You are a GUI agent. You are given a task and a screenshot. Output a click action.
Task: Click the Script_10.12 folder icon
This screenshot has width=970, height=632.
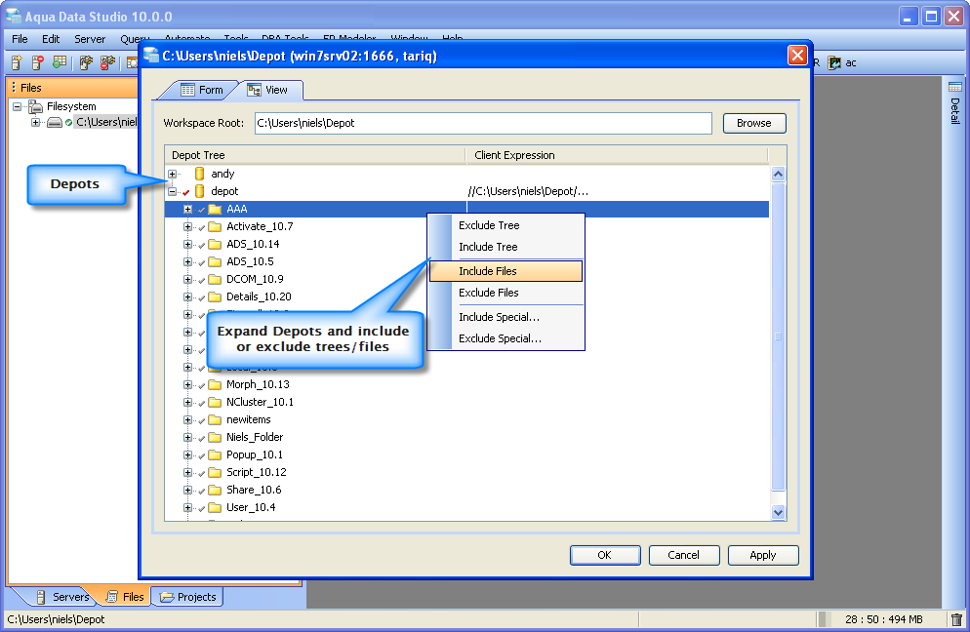(x=215, y=472)
